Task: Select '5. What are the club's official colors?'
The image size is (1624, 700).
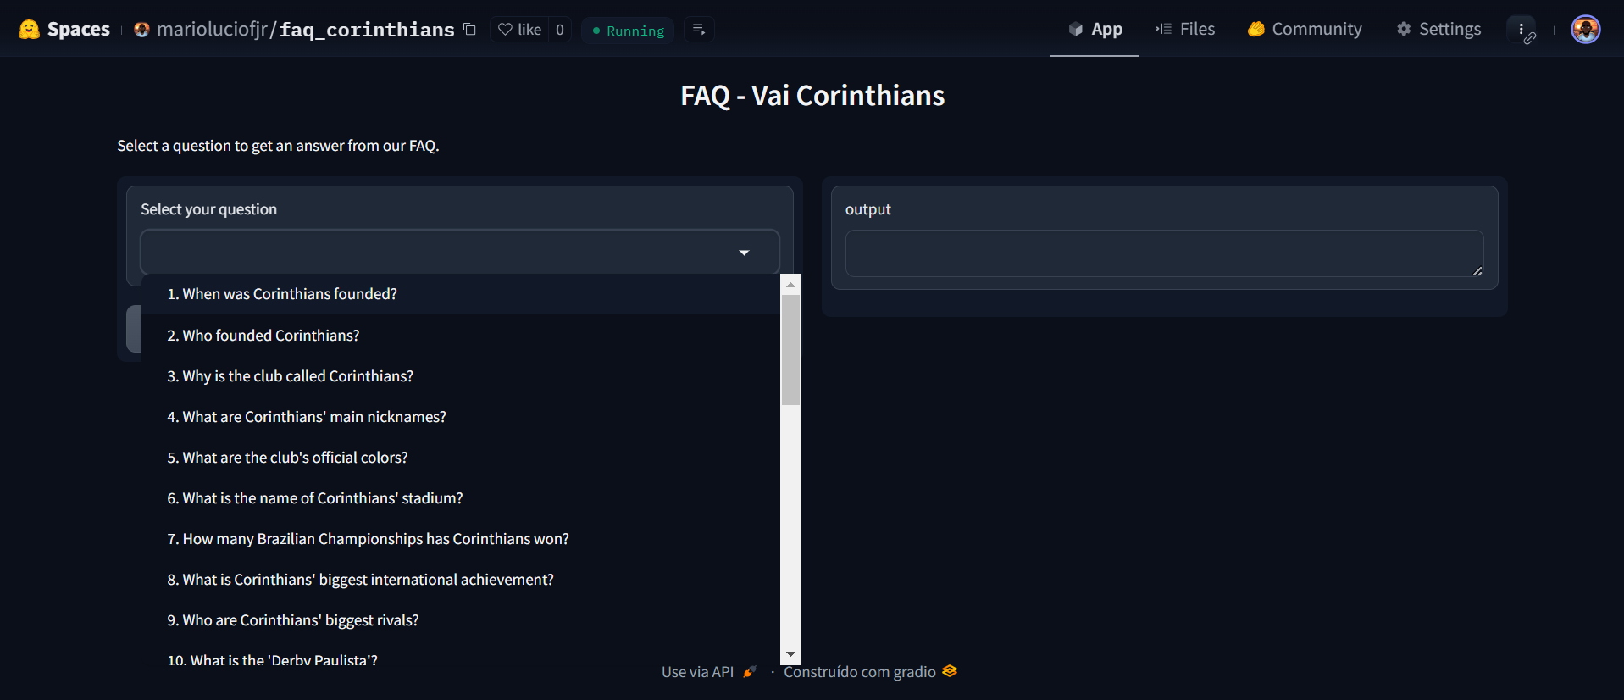Action: 460,458
